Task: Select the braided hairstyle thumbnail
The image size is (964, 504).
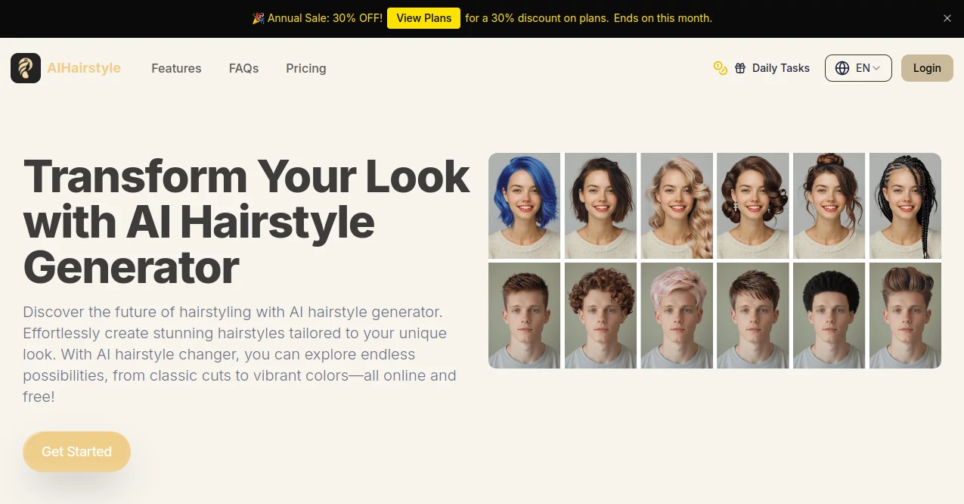Action: (x=905, y=205)
